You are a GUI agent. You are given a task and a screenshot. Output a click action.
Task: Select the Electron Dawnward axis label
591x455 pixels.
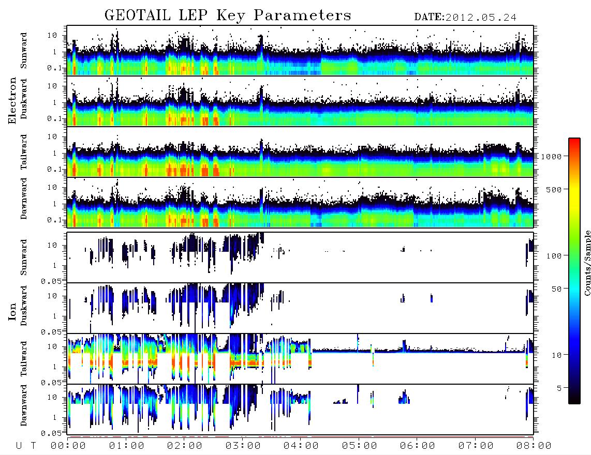(x=24, y=199)
